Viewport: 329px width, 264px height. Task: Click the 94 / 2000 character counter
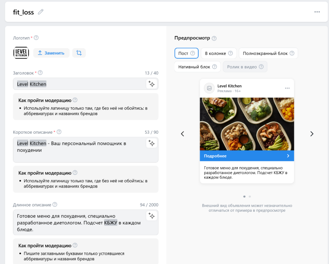tap(149, 205)
